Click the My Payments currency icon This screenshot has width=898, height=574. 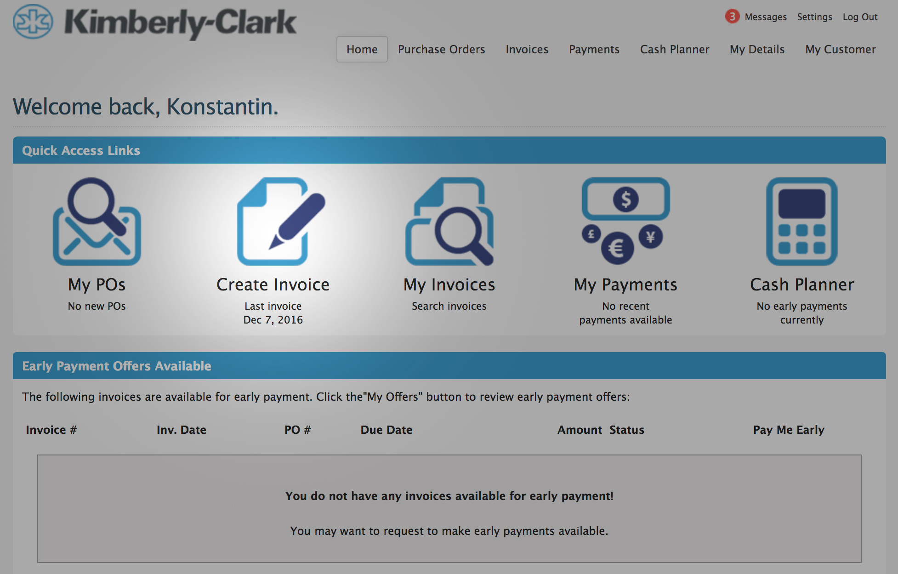[x=625, y=222]
